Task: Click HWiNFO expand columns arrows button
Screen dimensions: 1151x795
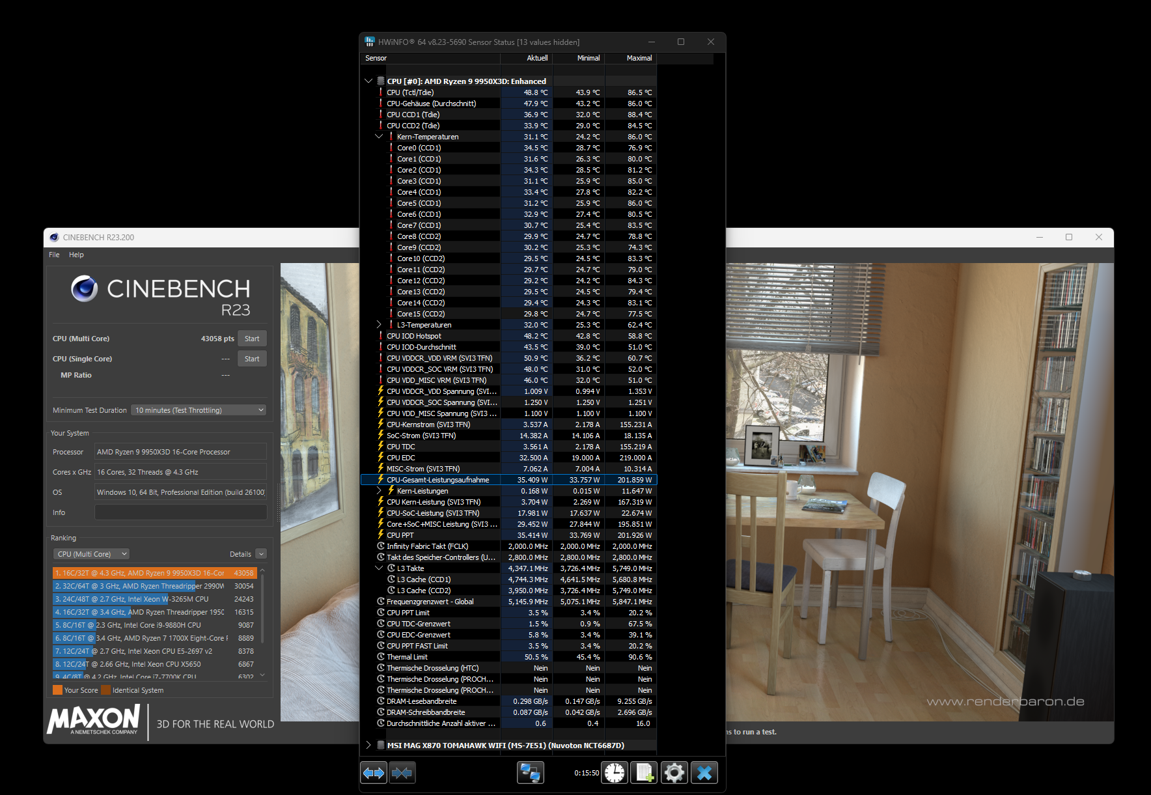Action: click(374, 773)
